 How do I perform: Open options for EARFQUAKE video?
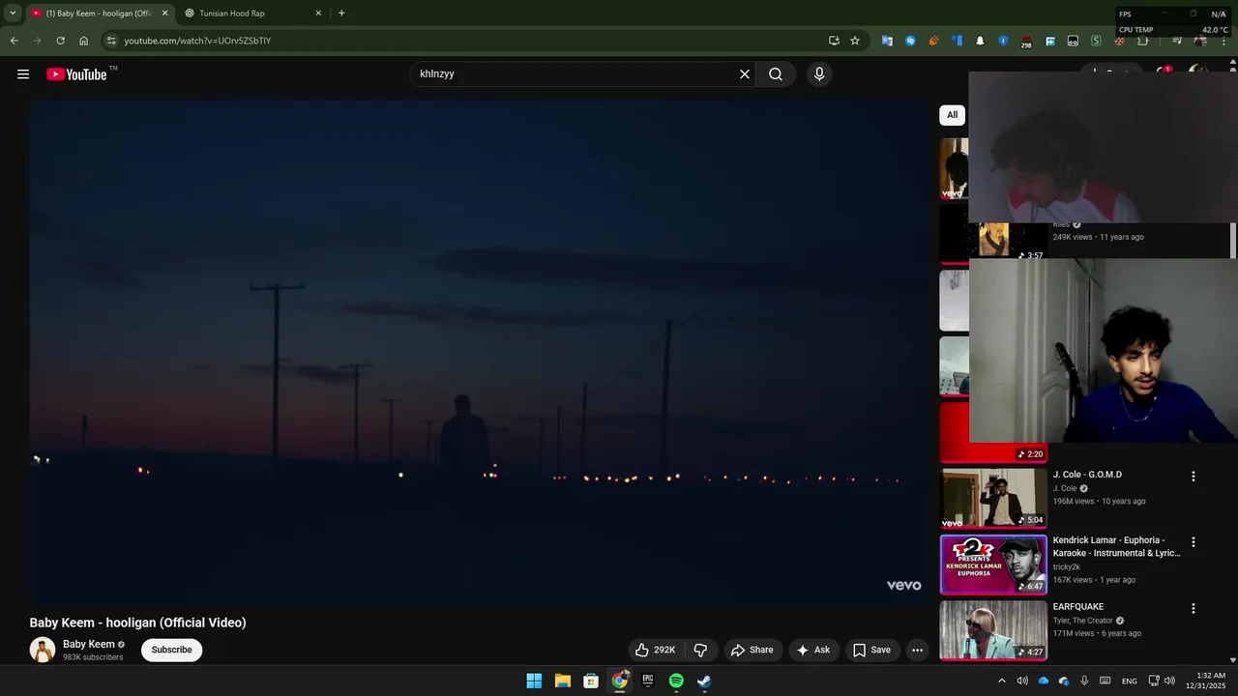tap(1193, 609)
